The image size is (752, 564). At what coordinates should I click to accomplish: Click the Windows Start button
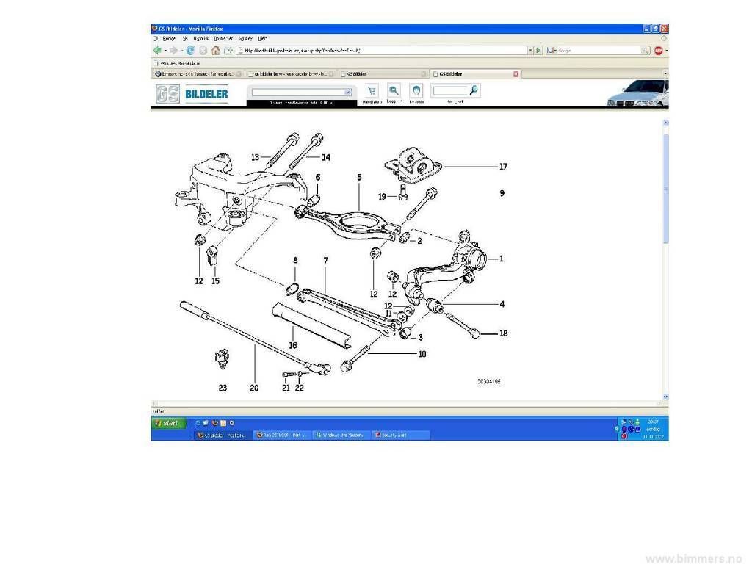coord(167,423)
